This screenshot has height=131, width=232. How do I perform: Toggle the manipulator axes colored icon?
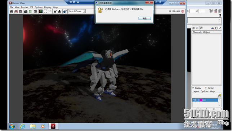coord(213,28)
